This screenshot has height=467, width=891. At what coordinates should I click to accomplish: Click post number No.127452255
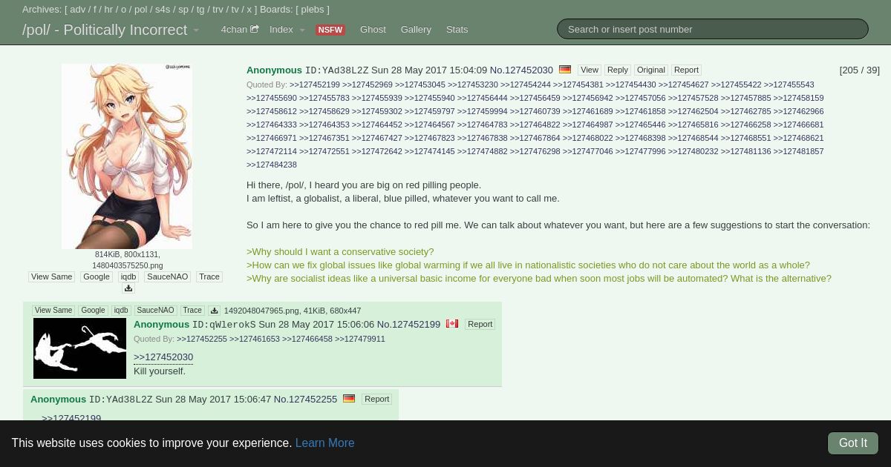pos(305,399)
